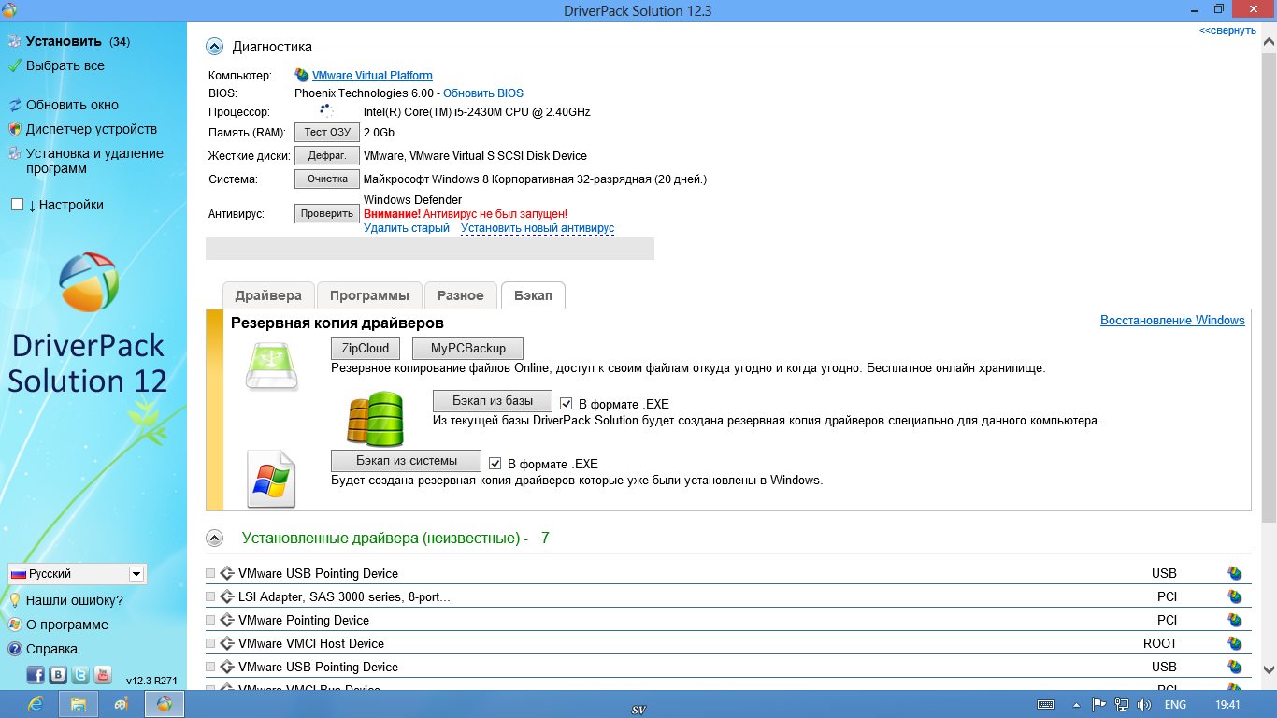This screenshot has height=718, width=1277.
Task: Toggle the Настройки checkbox
Action: (x=17, y=205)
